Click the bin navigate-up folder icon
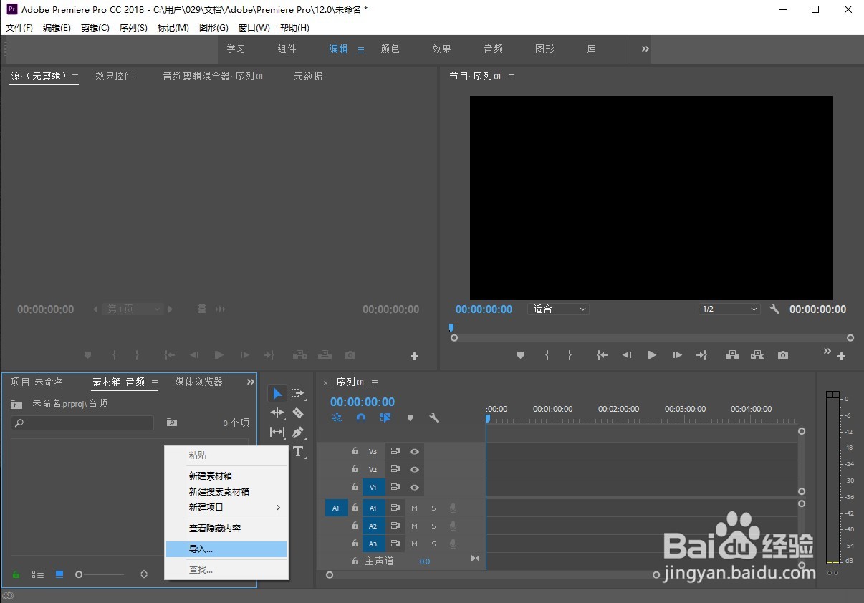The image size is (864, 603). coord(16,404)
